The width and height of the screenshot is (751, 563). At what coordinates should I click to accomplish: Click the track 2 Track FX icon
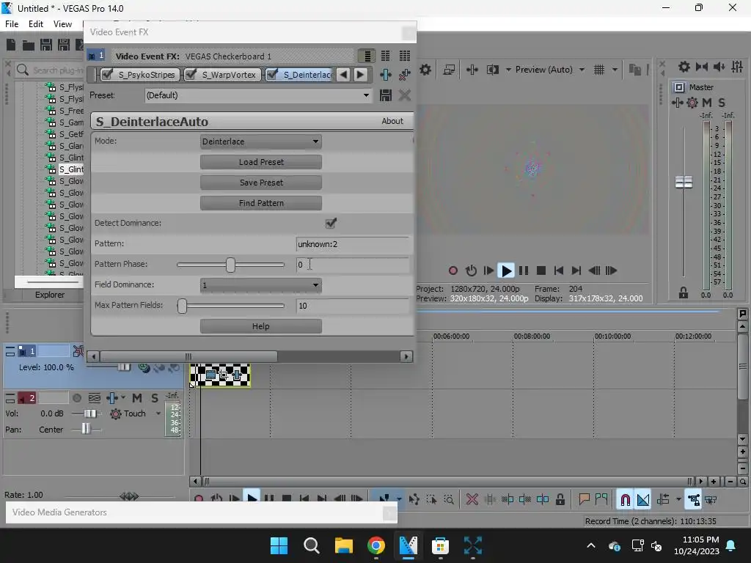point(111,398)
